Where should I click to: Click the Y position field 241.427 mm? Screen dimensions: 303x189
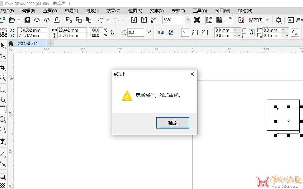[x=32, y=35]
